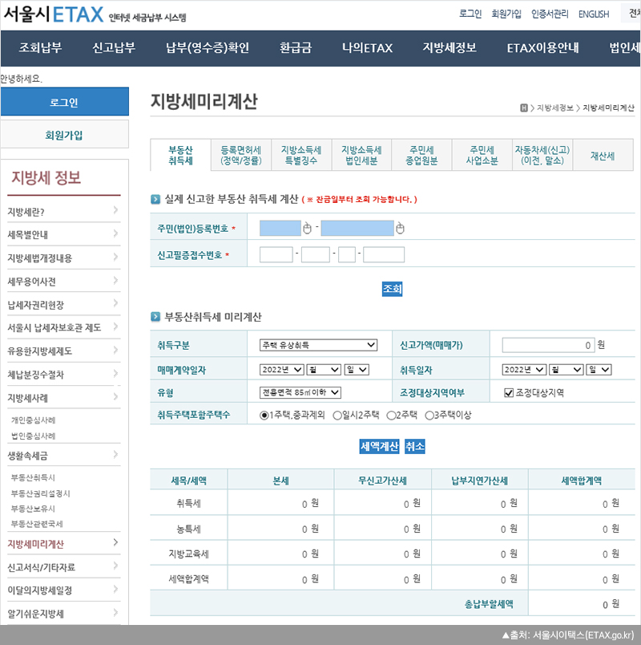Click the 회원가입 sidebar button
641x645 pixels.
tap(65, 135)
